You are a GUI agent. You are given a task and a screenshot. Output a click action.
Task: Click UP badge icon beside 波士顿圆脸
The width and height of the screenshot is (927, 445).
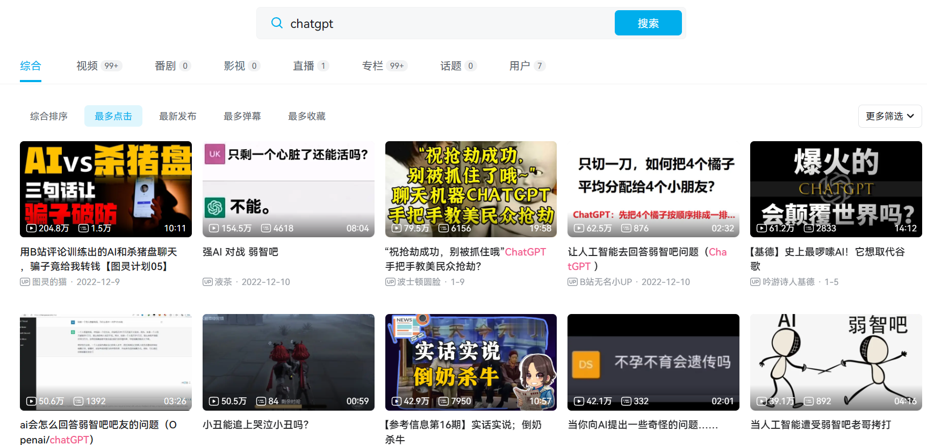tap(390, 282)
